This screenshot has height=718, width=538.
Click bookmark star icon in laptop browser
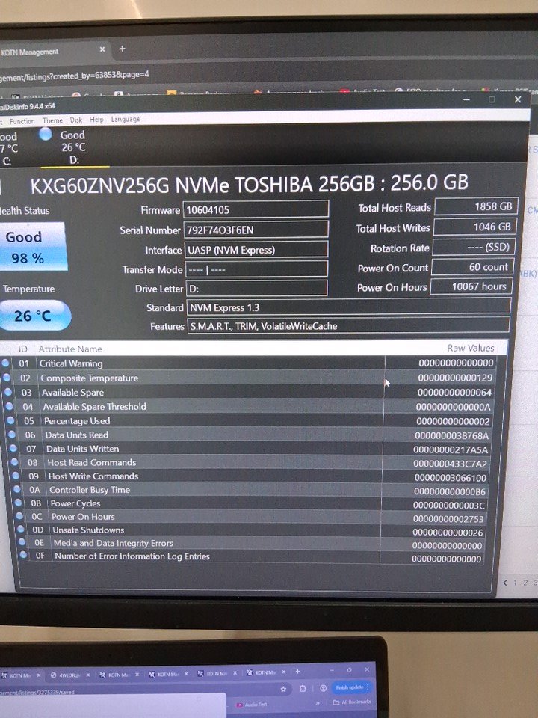[283, 688]
